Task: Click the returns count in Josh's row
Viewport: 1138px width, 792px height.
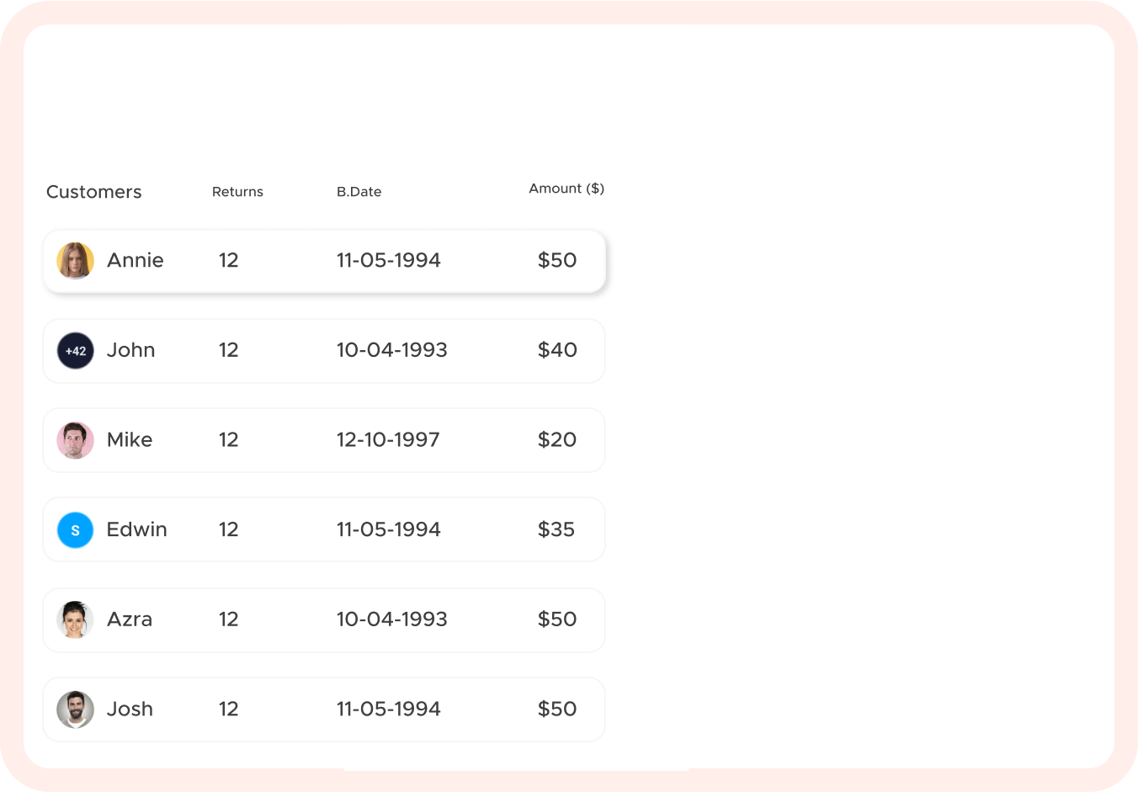Action: (228, 710)
